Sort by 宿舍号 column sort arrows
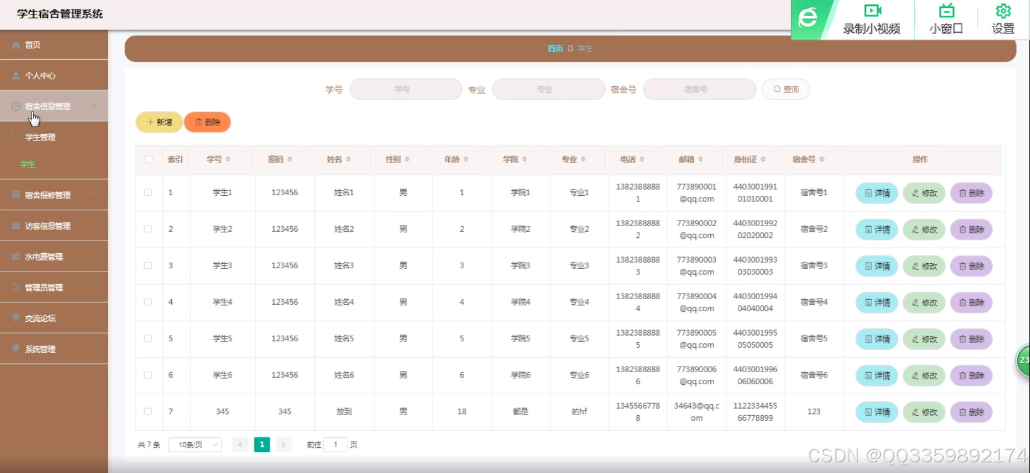 pos(822,159)
